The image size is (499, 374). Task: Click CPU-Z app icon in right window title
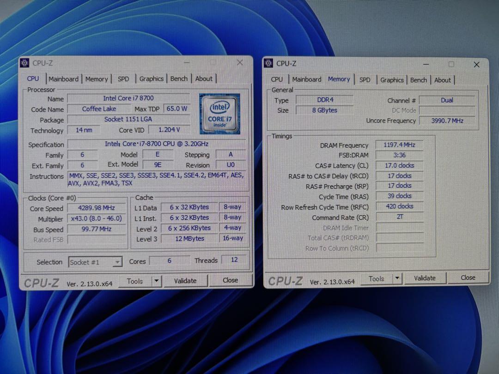(268, 63)
